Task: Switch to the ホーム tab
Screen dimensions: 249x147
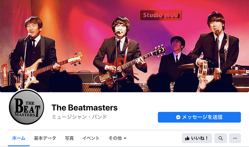Action: pyautogui.click(x=19, y=138)
